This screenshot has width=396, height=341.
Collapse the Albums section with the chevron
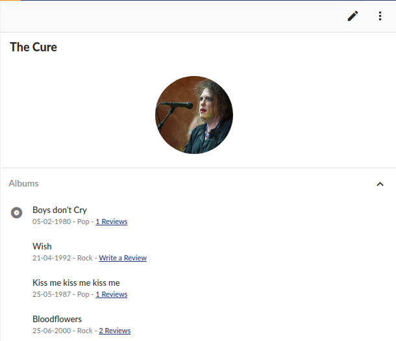pyautogui.click(x=380, y=184)
